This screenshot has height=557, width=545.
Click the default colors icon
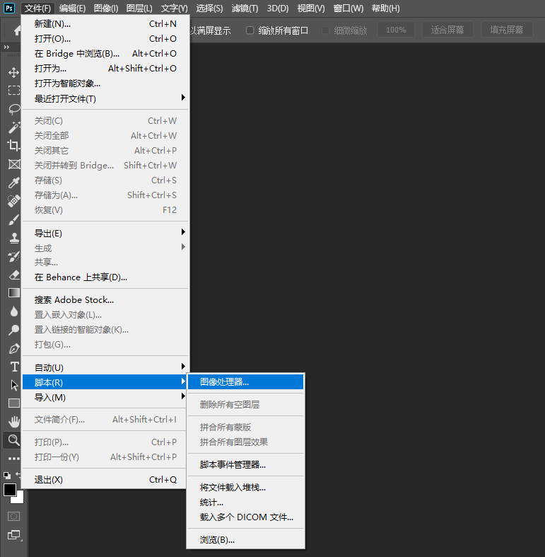pyautogui.click(x=7, y=476)
